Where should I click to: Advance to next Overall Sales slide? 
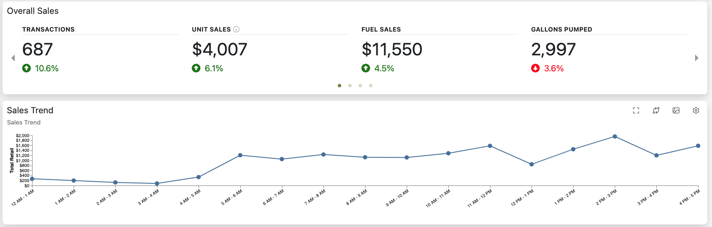coord(696,58)
